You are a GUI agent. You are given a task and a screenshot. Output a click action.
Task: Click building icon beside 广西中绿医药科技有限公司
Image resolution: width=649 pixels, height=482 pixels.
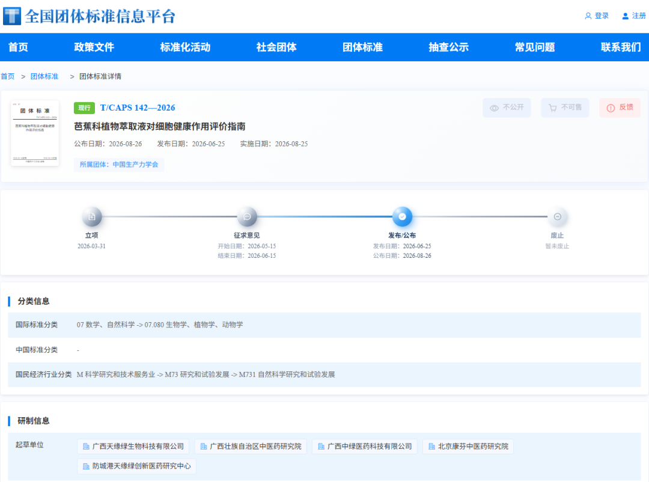coord(321,447)
